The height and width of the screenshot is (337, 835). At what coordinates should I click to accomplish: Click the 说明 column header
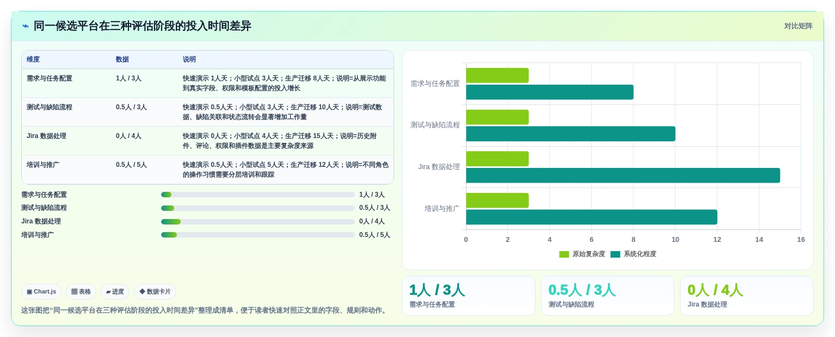pyautogui.click(x=189, y=60)
